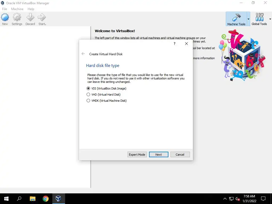
Task: Choose VHD (Virtual Hard Disk) option
Action: 103,95
